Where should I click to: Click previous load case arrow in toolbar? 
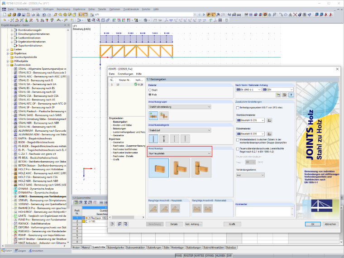200,14
